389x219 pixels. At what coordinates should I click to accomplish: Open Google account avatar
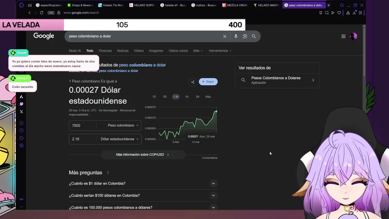pos(353,36)
